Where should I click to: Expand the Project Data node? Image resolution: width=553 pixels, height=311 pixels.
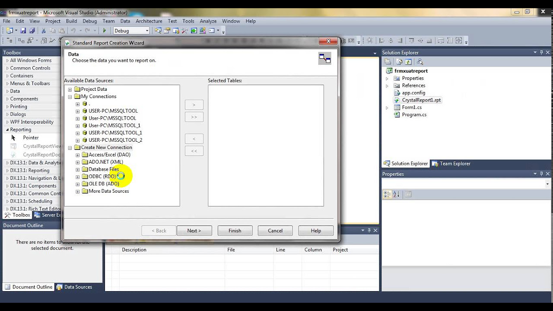pyautogui.click(x=70, y=89)
